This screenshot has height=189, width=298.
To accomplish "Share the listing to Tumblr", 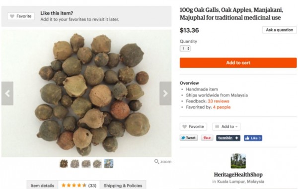I will [x=228, y=138].
